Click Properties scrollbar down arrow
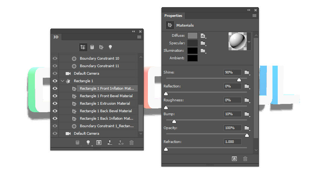319x182 pixels. click(x=256, y=150)
